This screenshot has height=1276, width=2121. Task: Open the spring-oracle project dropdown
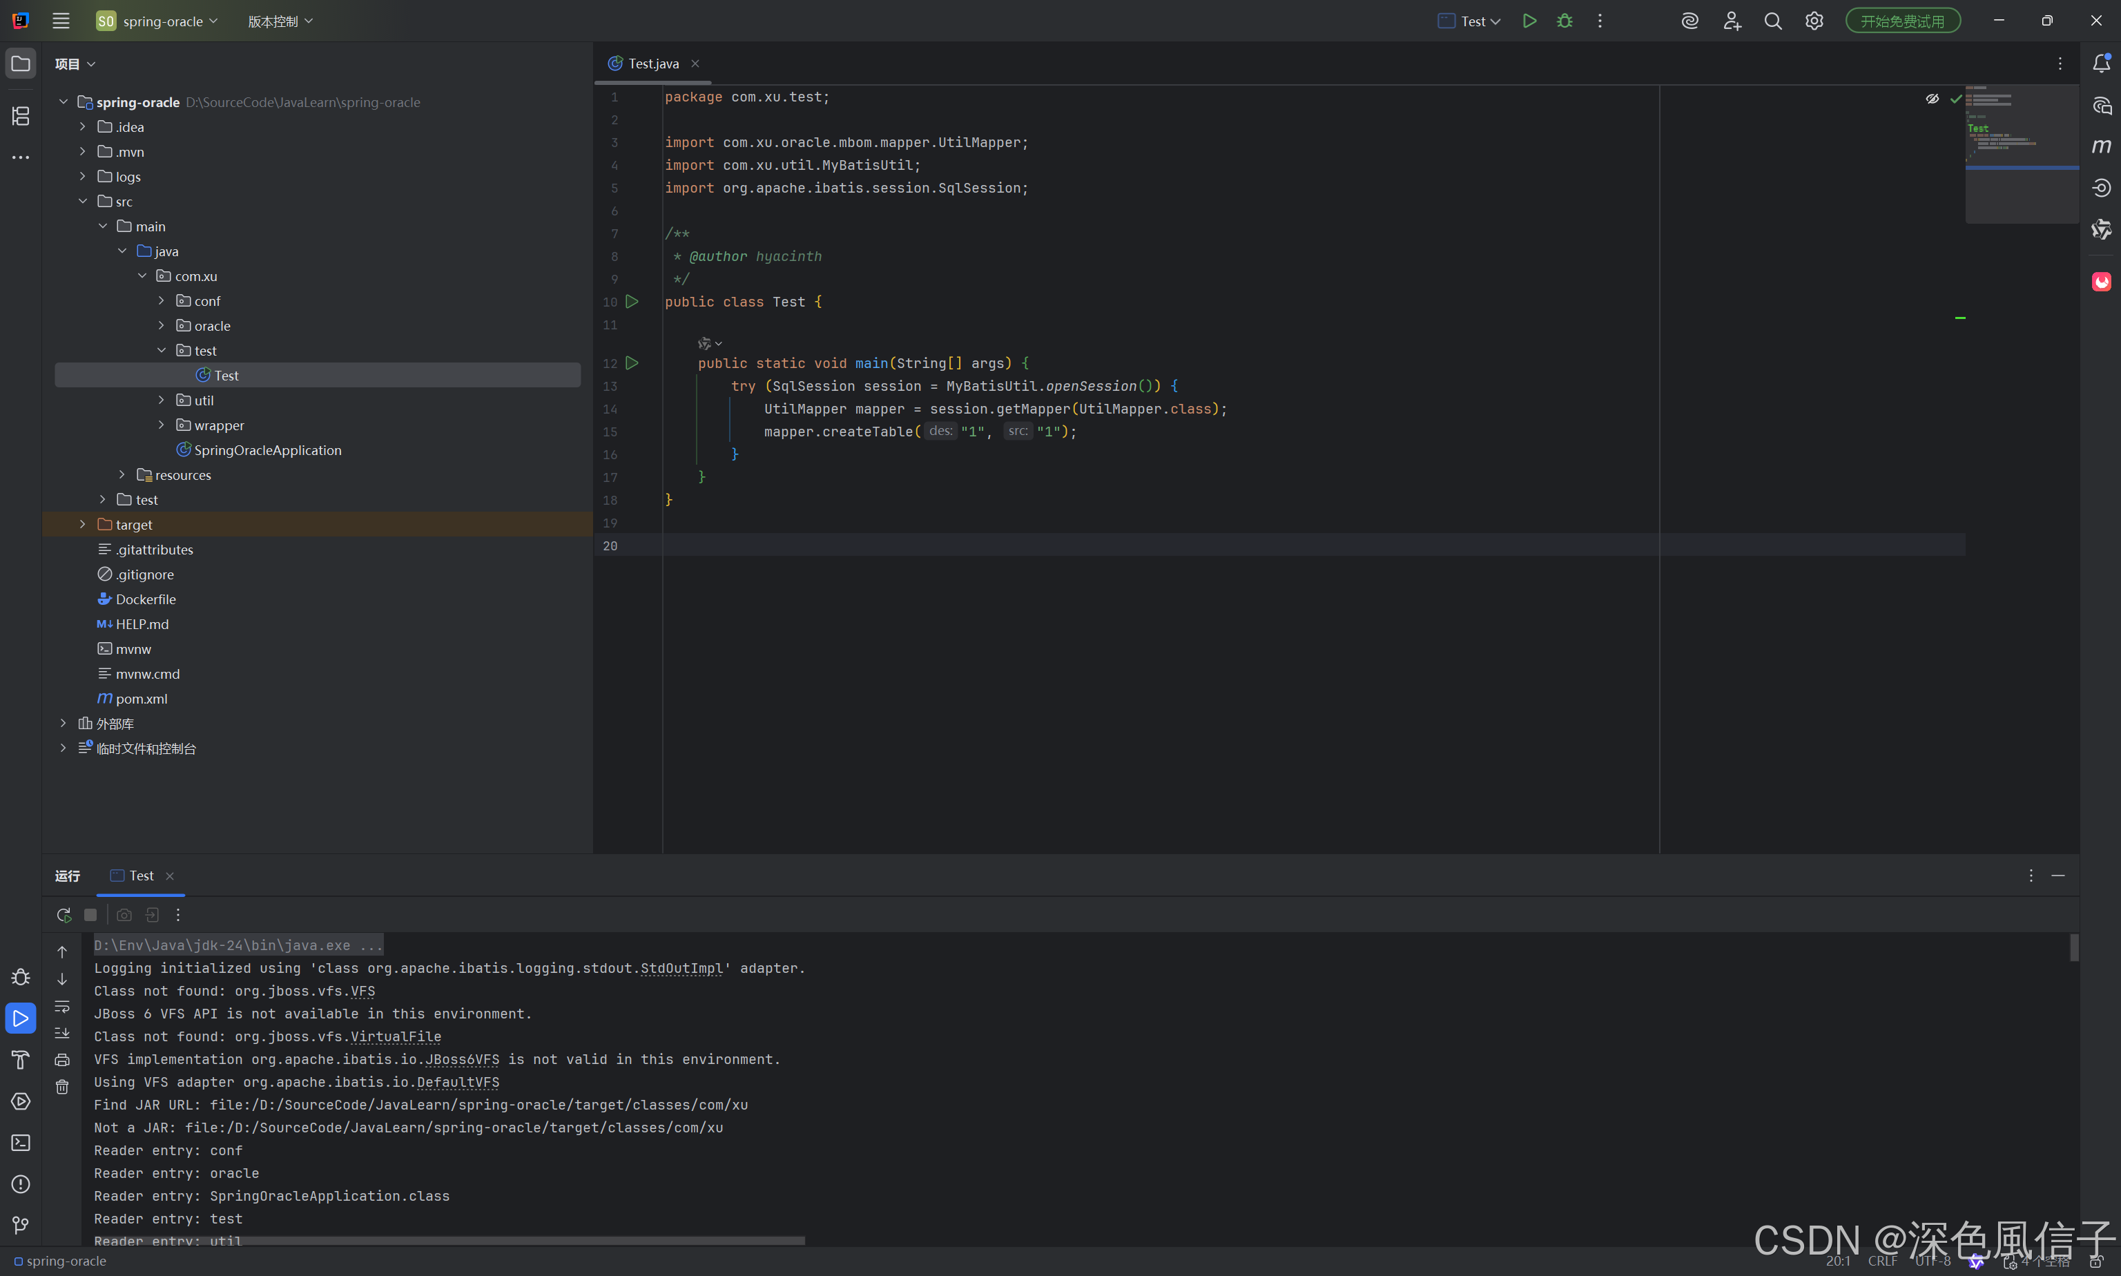click(x=157, y=21)
